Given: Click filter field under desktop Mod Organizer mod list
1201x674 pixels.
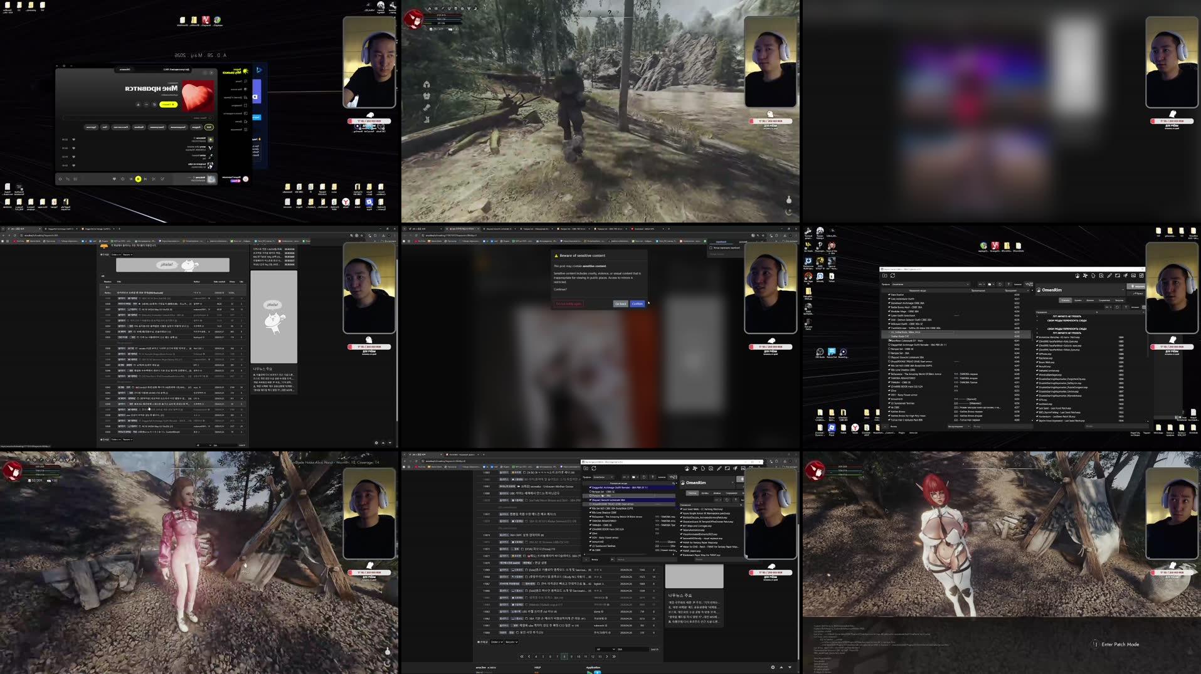Looking at the screenshot, I should (x=1002, y=426).
